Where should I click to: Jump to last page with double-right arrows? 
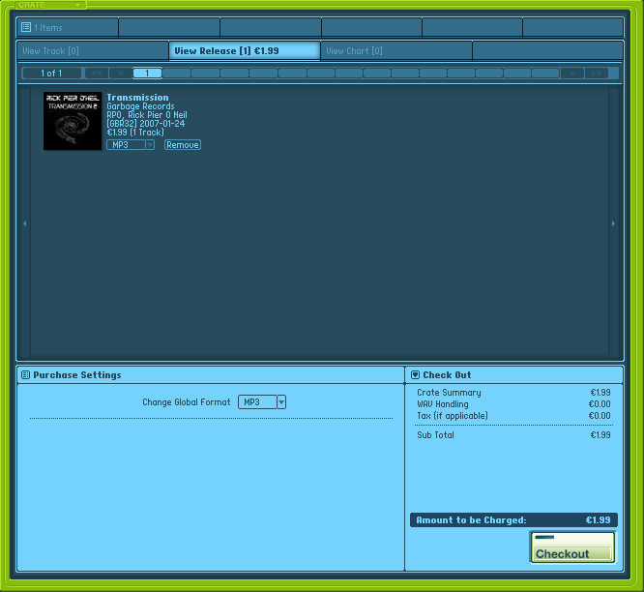tap(597, 74)
